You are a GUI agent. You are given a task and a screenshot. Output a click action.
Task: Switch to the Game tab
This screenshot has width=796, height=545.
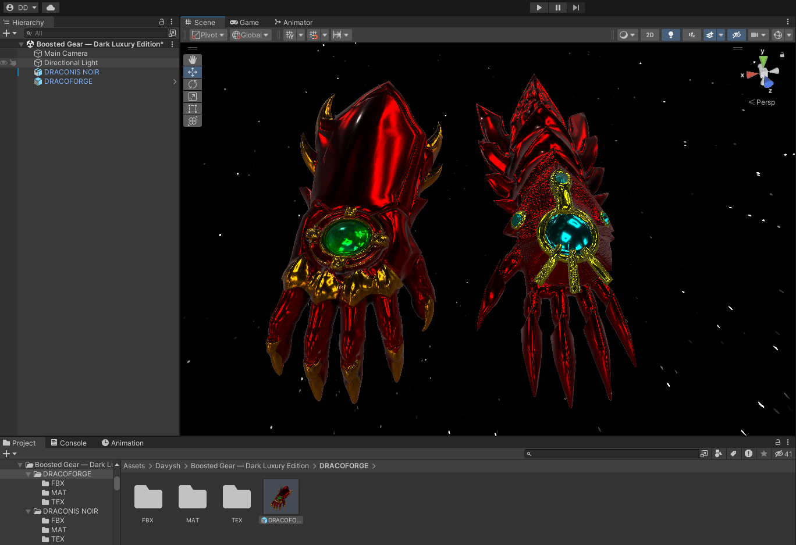click(x=244, y=22)
